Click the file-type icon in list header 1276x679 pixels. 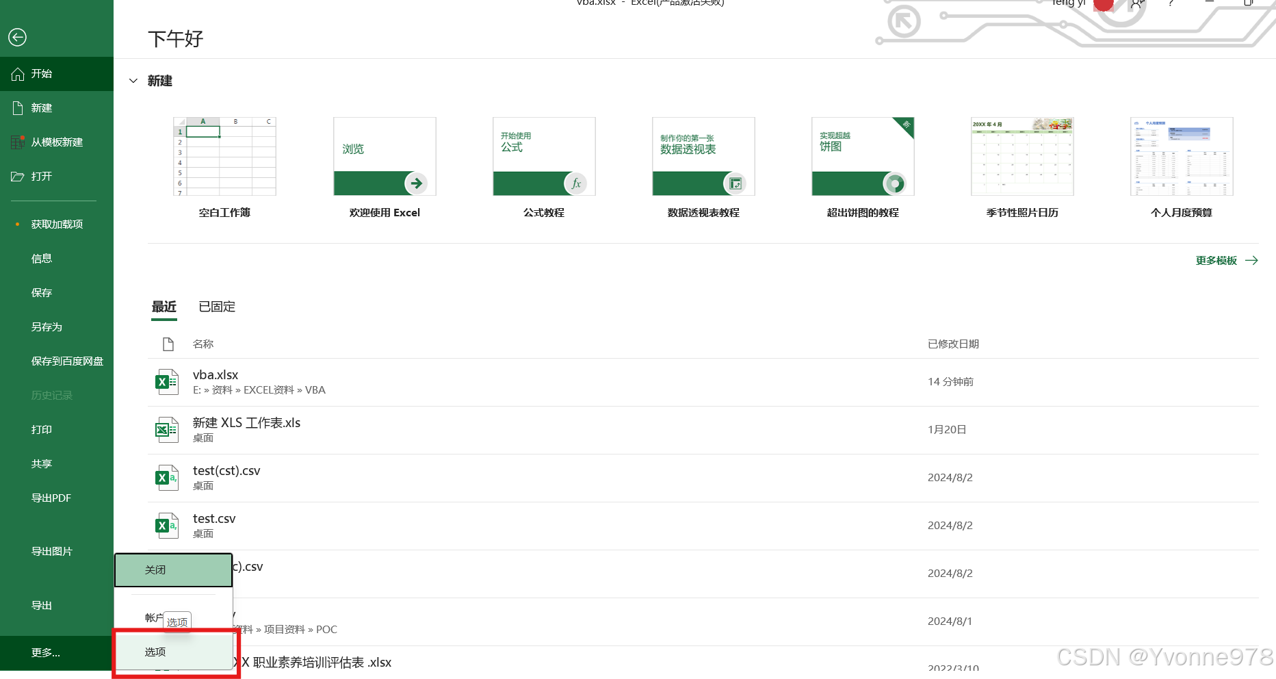[x=168, y=344]
